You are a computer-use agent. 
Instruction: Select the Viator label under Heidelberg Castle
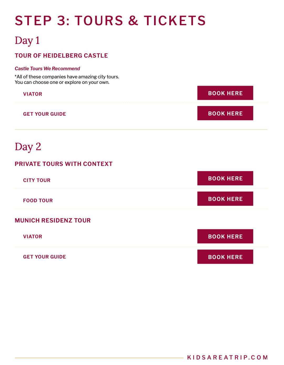pos(33,94)
